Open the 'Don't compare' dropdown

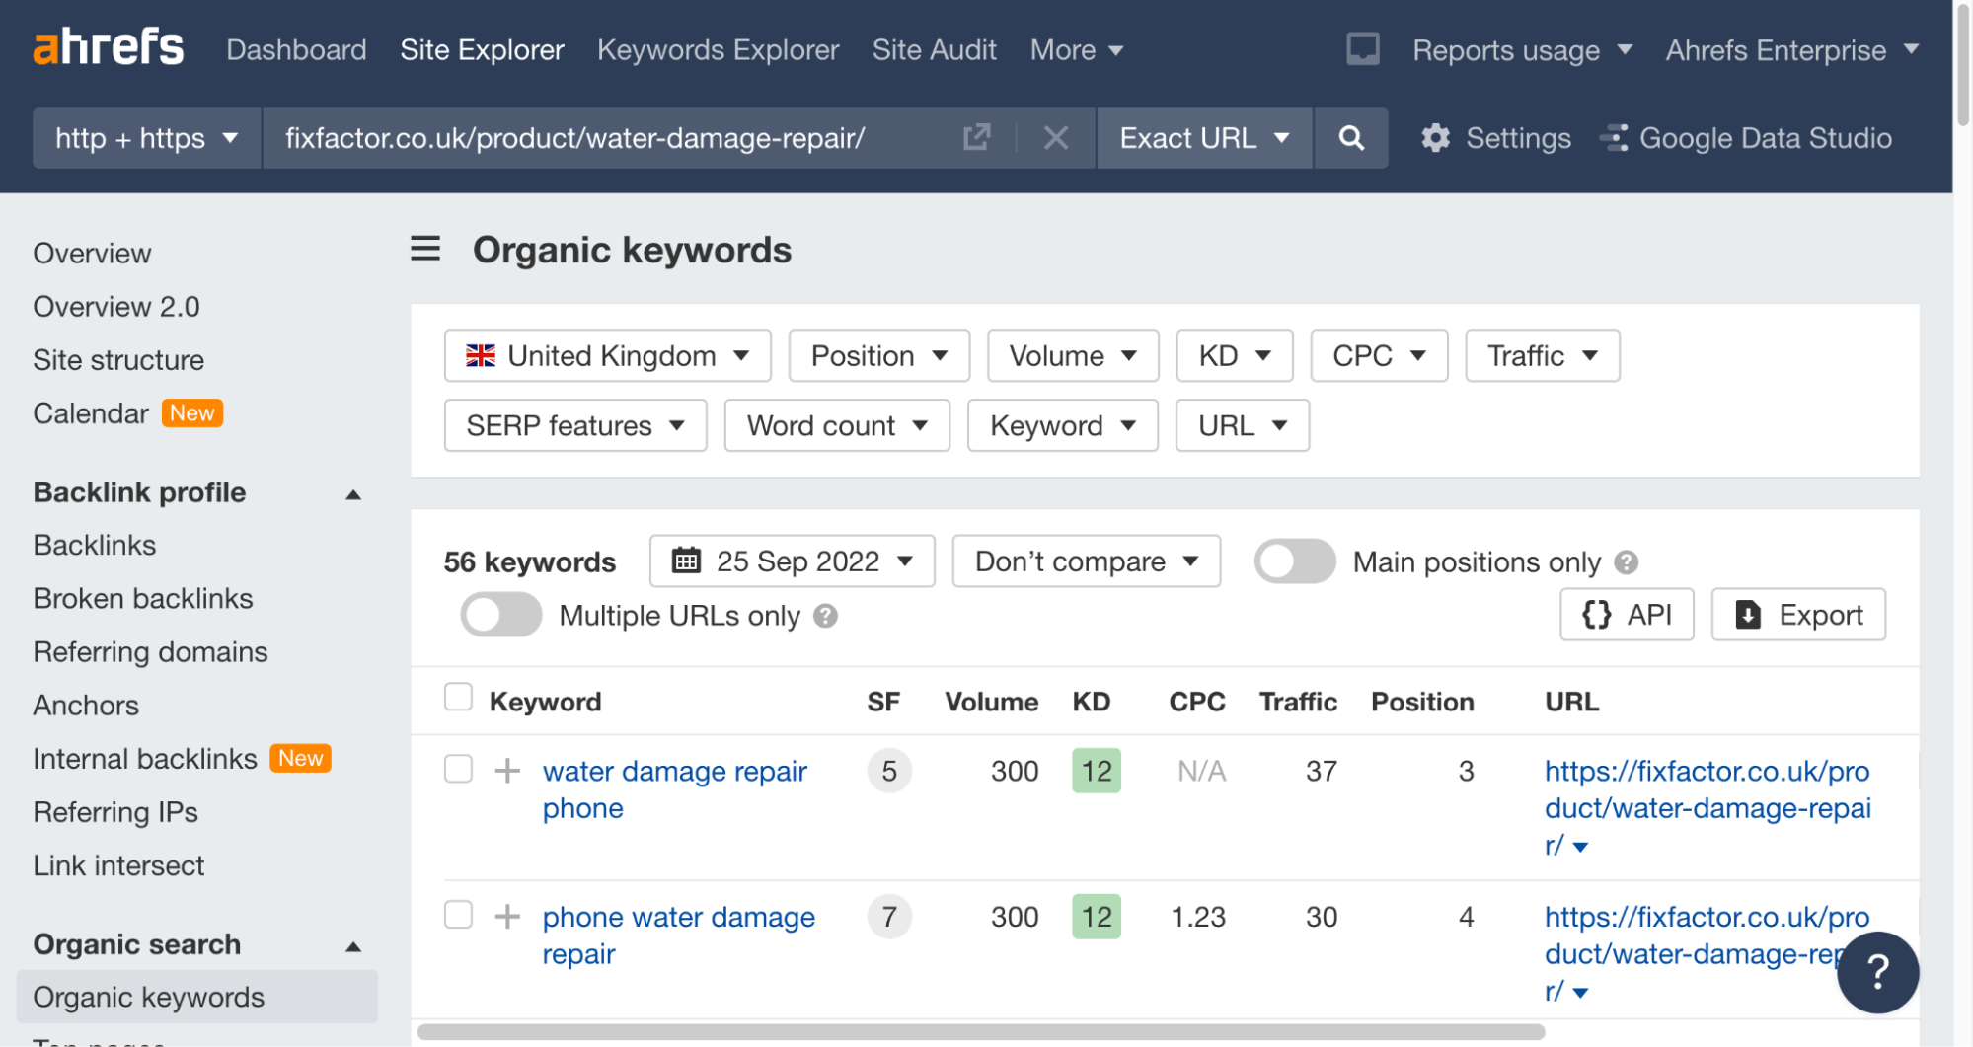(x=1085, y=561)
